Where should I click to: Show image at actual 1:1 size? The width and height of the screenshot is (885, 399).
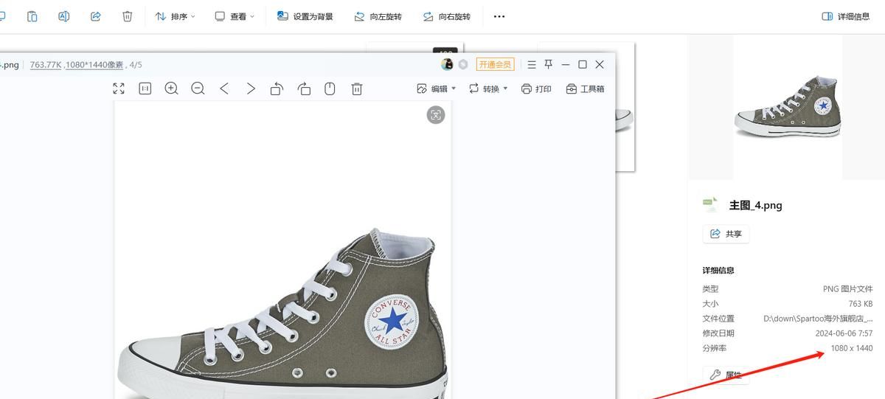(x=145, y=89)
